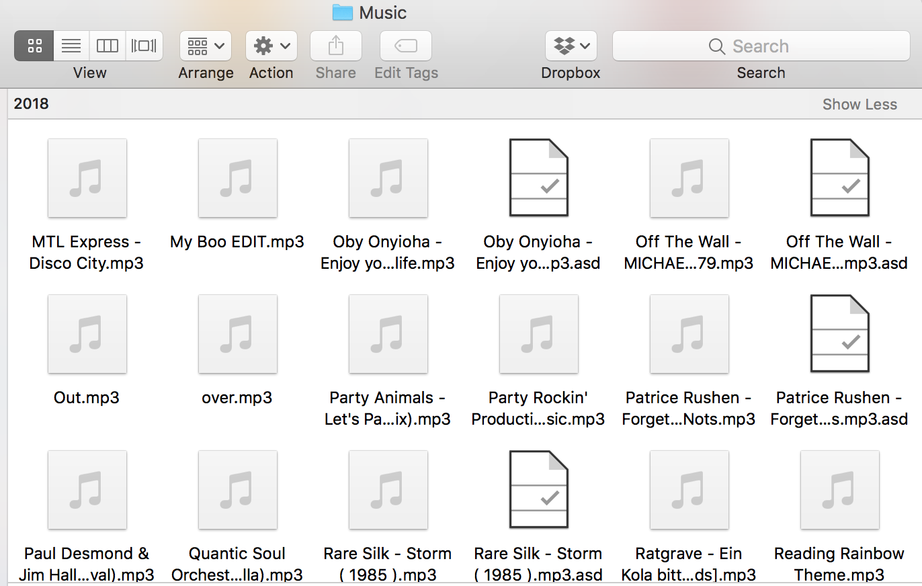Image resolution: width=922 pixels, height=586 pixels.
Task: Select the Oby Onyioha mp3 music icon
Action: click(388, 178)
